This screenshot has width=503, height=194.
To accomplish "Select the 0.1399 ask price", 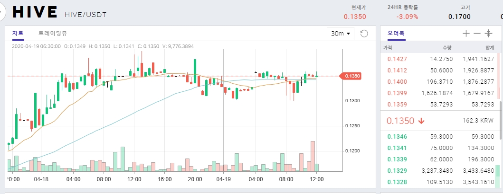I will (397, 93).
